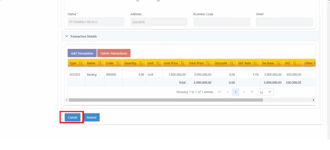Click the Discount column sort arrows
Image resolution: width=330 pixels, height=150 pixels.
click(x=232, y=63)
